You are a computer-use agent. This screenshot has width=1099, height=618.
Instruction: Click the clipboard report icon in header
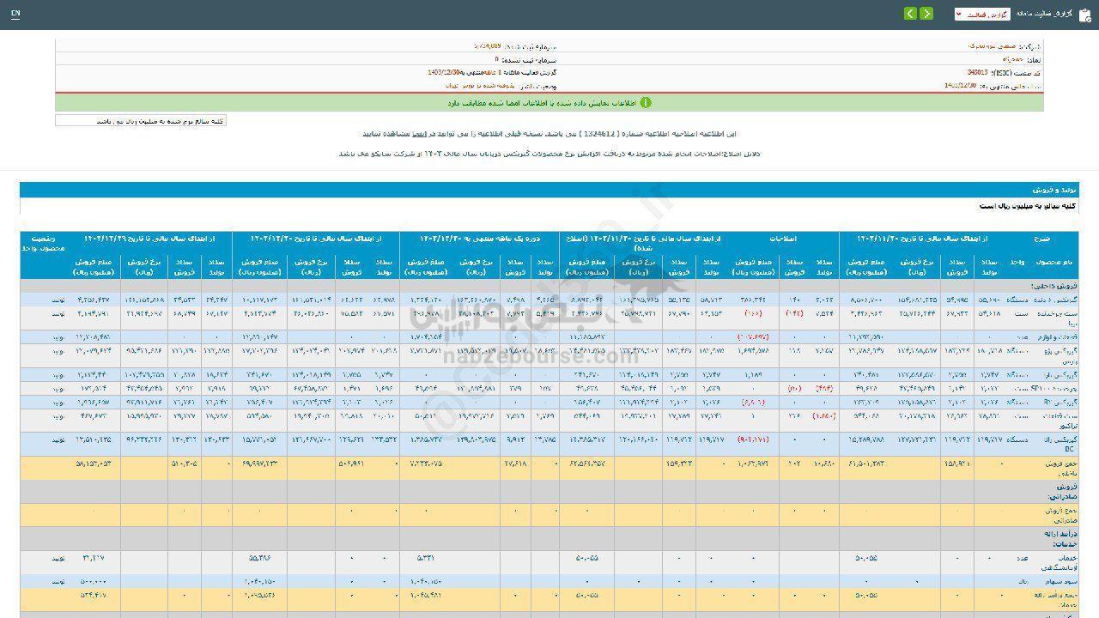click(1085, 15)
